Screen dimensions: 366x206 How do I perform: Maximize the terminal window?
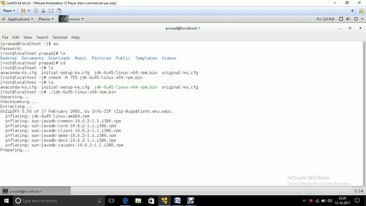pos(350,28)
